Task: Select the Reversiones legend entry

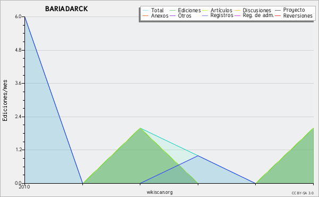Action: tap(298, 15)
